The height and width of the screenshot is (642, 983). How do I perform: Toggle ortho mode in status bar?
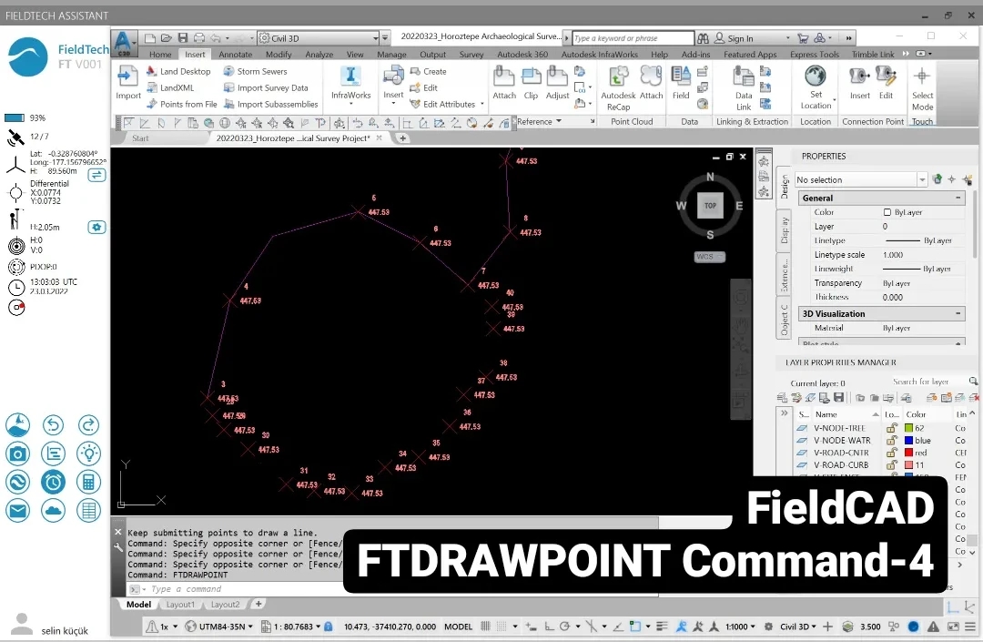pos(549,627)
